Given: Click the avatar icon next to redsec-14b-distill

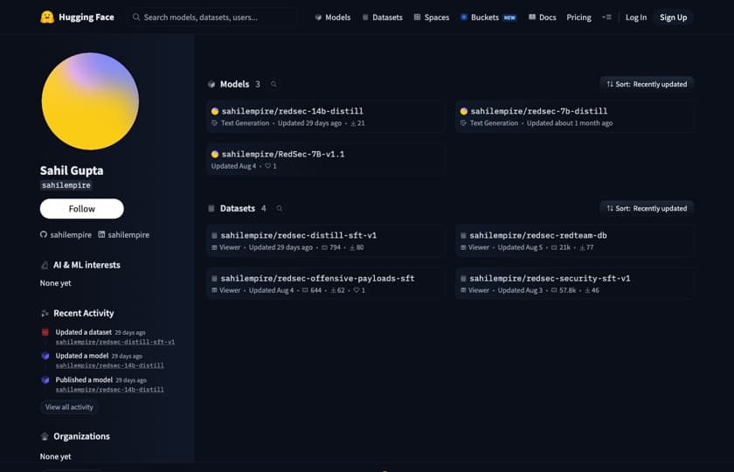Looking at the screenshot, I should pyautogui.click(x=215, y=112).
